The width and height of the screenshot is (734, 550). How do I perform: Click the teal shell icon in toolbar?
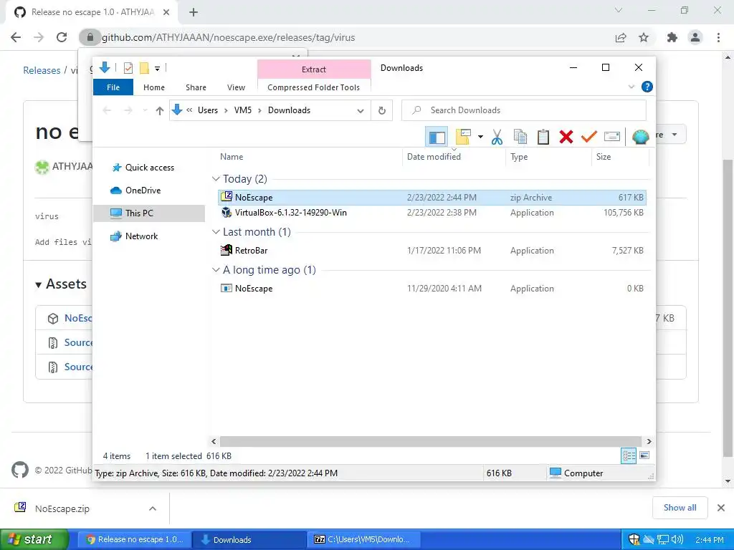(x=640, y=137)
